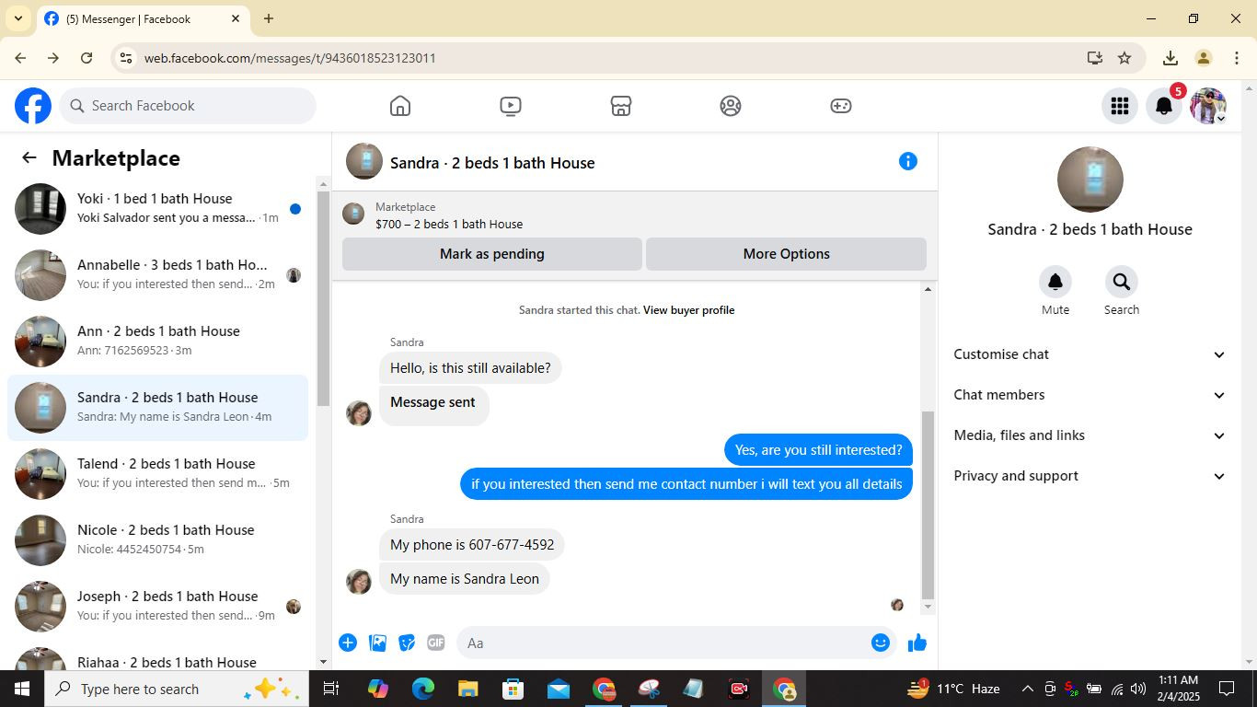Click the conversation scrollbar thumb

[928, 504]
